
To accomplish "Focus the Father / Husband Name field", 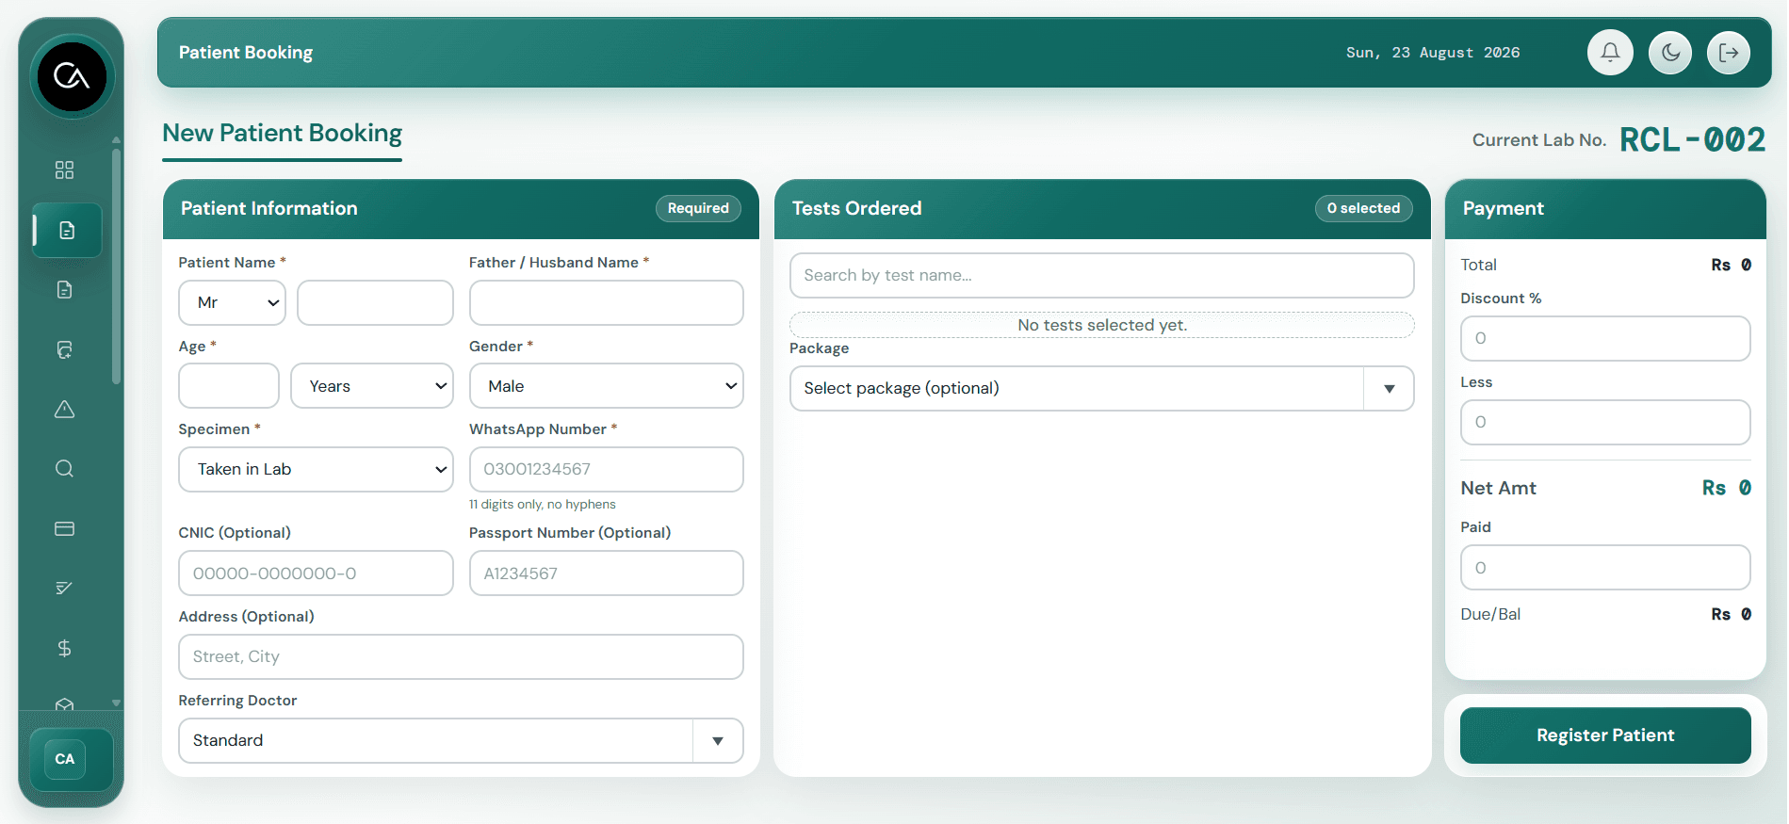I will tap(607, 302).
